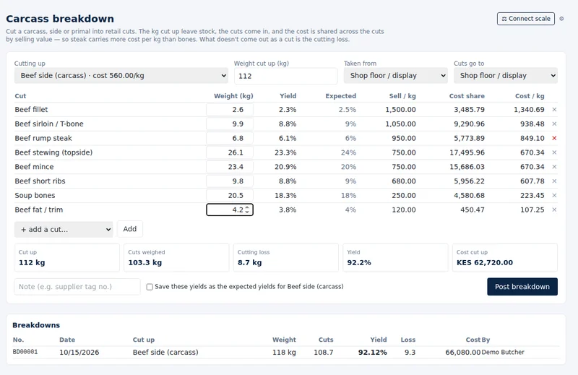Click the Connect scale button
This screenshot has height=375, width=578.
pos(526,19)
